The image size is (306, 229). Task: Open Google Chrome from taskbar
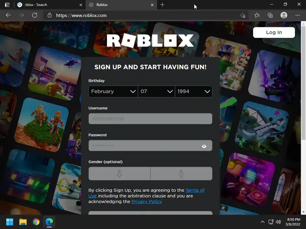[36, 222]
